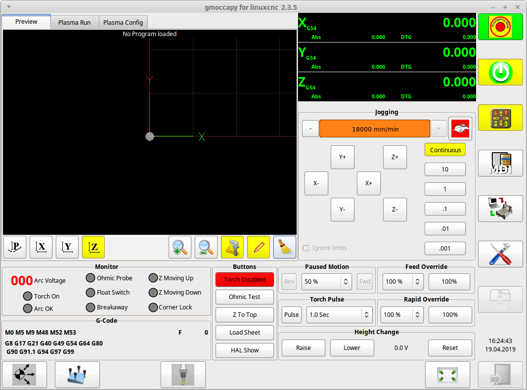Open the Plasma Config tab
Viewport: 527px width, 390px height.
coord(123,22)
